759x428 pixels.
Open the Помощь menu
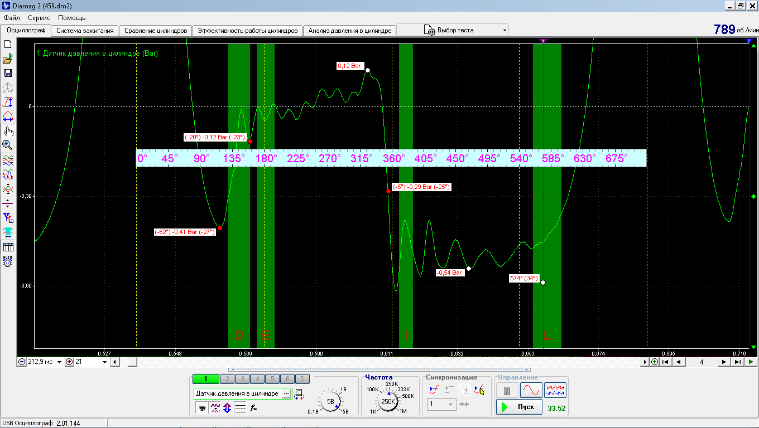(x=72, y=18)
